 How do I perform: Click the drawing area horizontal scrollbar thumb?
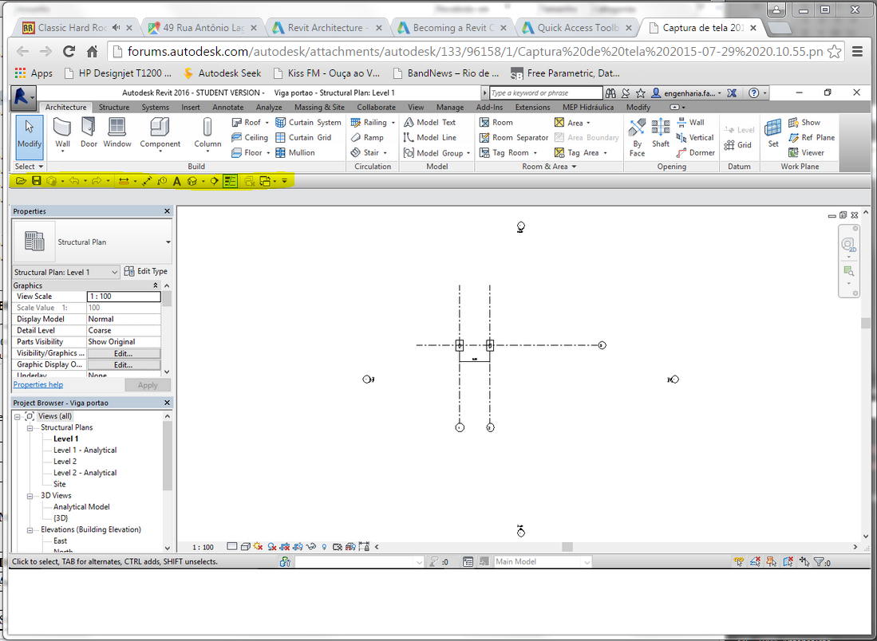tap(567, 547)
